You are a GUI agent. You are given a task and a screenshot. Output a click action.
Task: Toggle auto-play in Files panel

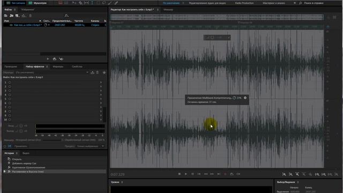click(61, 59)
